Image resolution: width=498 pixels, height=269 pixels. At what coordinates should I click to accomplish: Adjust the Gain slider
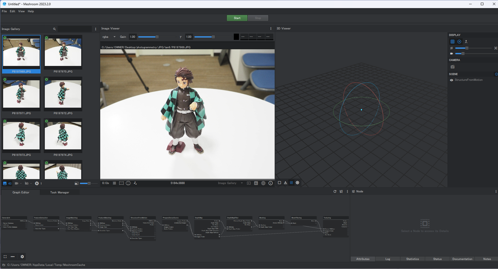157,37
